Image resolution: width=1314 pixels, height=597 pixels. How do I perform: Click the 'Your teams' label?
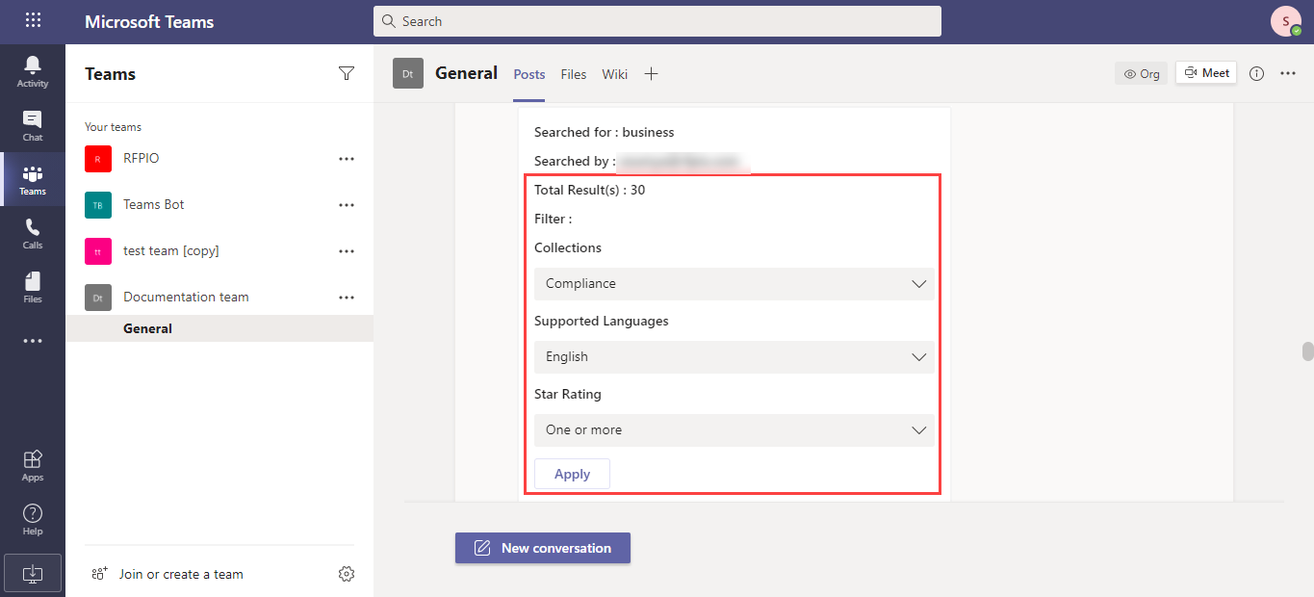pyautogui.click(x=113, y=127)
